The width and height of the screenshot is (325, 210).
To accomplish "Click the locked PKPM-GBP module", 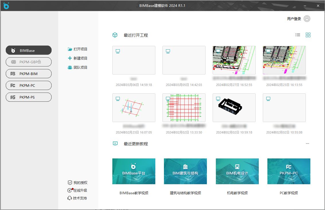I will point(29,62).
